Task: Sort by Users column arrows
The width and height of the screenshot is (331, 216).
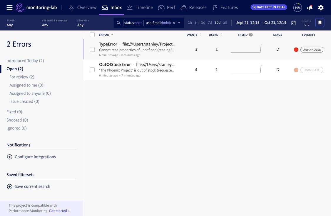Action: (x=221, y=35)
